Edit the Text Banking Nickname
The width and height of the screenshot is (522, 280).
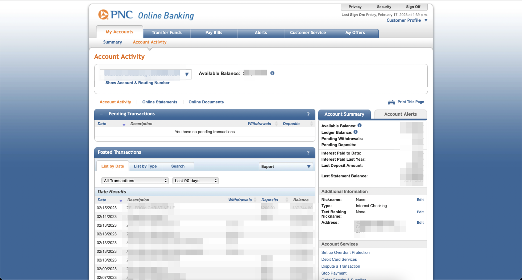click(x=420, y=212)
